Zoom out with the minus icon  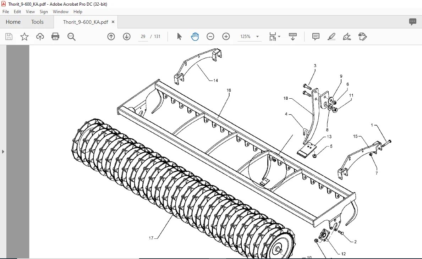[210, 37]
